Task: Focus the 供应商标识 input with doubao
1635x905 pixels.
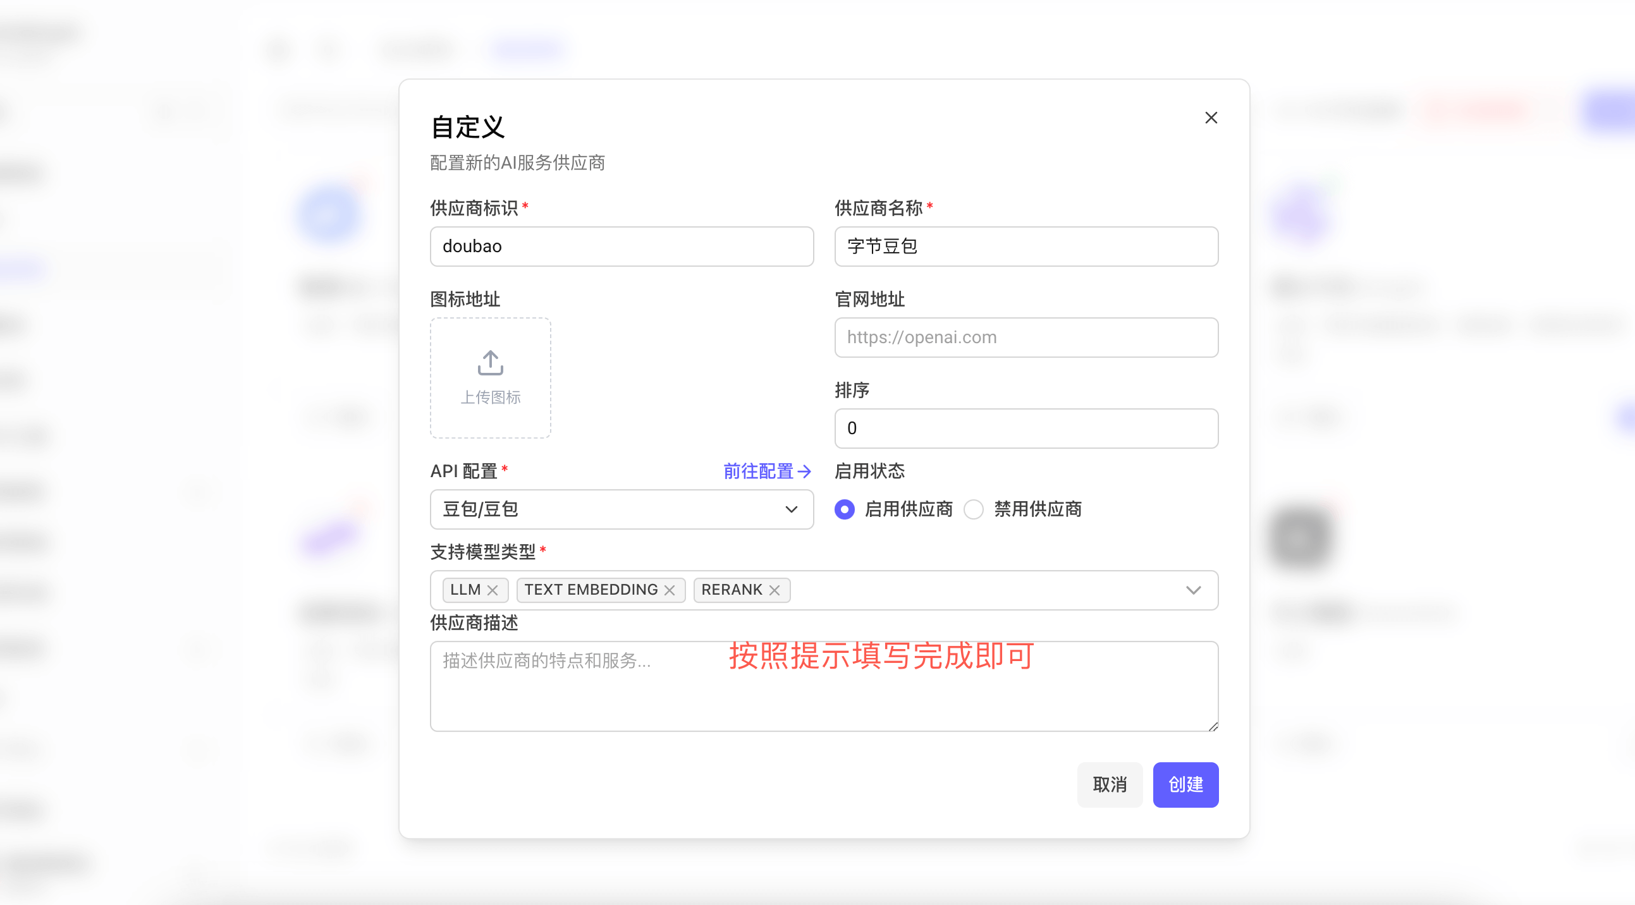Action: pos(622,246)
